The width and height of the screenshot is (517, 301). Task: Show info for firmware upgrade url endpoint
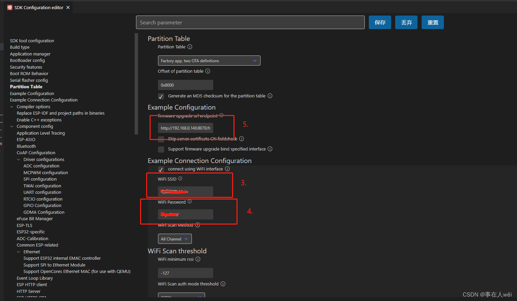click(221, 115)
